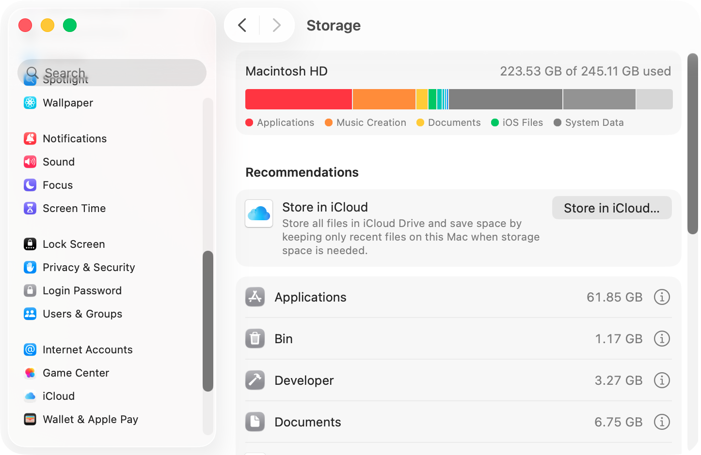Select Internet Accounts settings

87,349
